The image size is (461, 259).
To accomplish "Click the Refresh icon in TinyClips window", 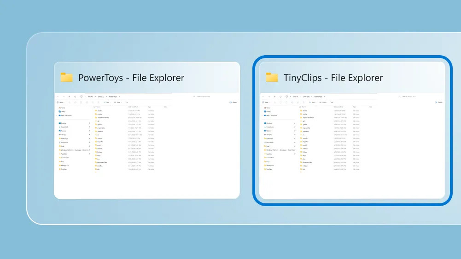I will (281, 96).
